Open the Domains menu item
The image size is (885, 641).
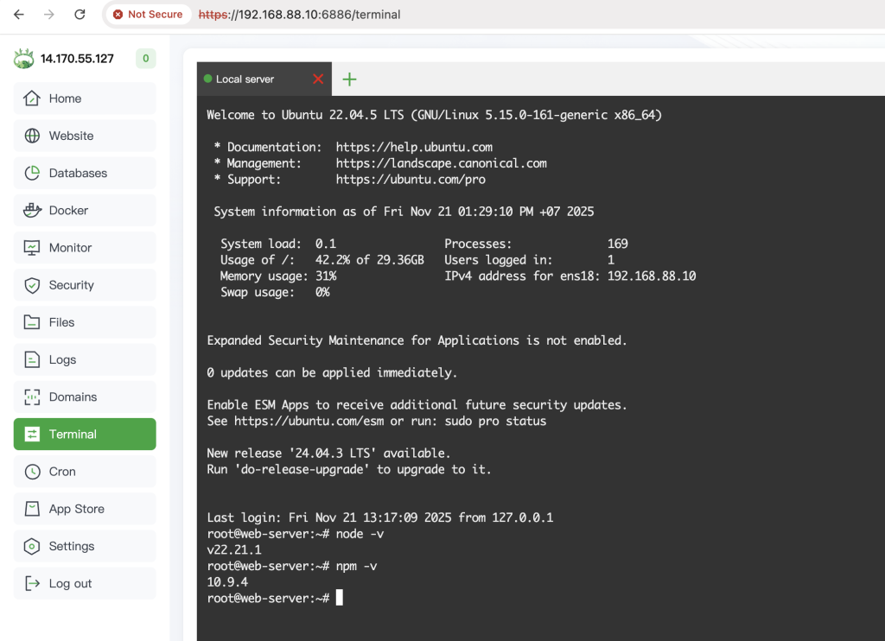point(85,397)
